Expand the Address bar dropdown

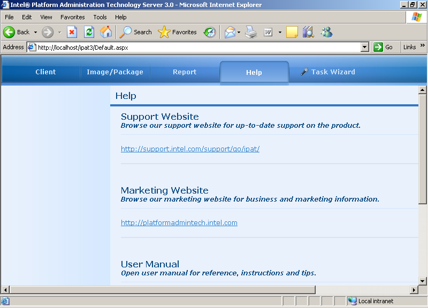point(365,47)
